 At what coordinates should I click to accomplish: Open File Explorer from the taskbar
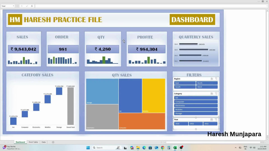pyautogui.click(x=138, y=148)
